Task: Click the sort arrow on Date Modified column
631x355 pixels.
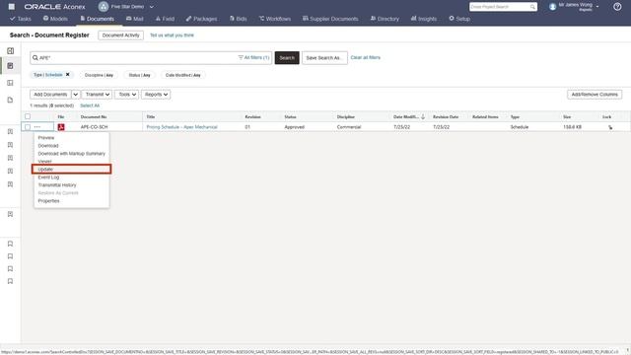Action: [423, 116]
